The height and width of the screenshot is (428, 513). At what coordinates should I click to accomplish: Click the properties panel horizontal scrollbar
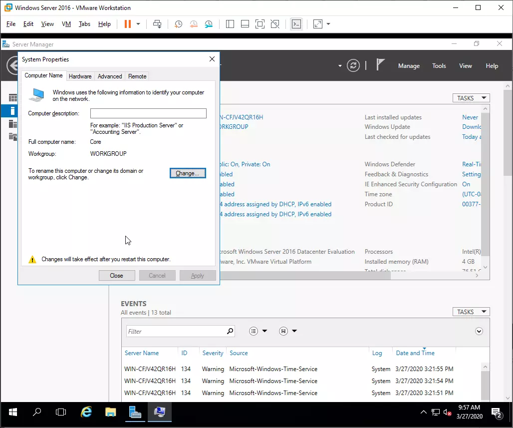305,276
